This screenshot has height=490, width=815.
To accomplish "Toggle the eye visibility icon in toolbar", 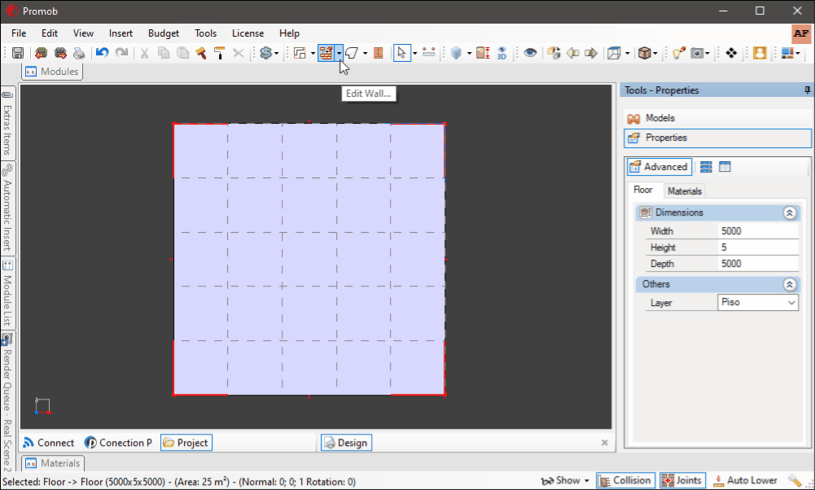I will (530, 53).
